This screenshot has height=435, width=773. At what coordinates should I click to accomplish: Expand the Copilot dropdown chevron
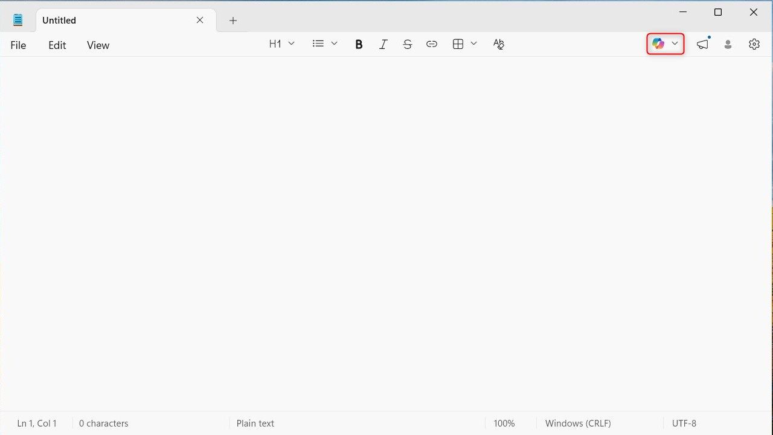click(x=675, y=44)
